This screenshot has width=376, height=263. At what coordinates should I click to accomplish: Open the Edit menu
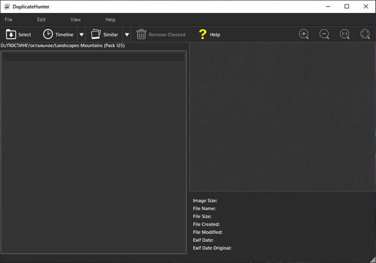[41, 19]
